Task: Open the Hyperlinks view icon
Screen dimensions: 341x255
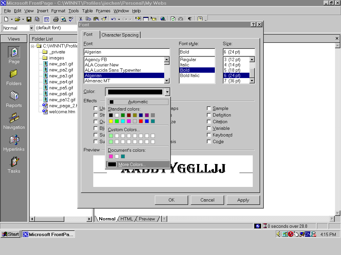Action: pos(14,140)
